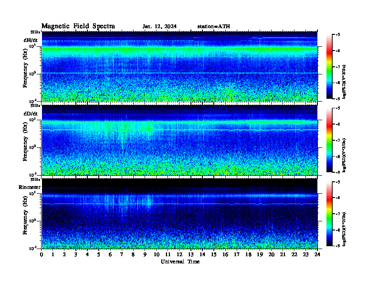Click hour '8' on the time axis
Screen dimensions: 378x292
(x=133, y=255)
